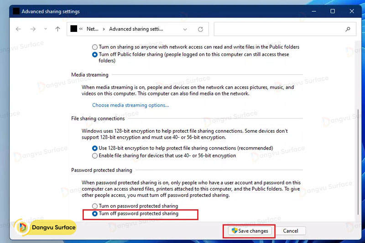The height and width of the screenshot is (243, 365).
Task: Click the Forward navigation arrow
Action: (33, 29)
